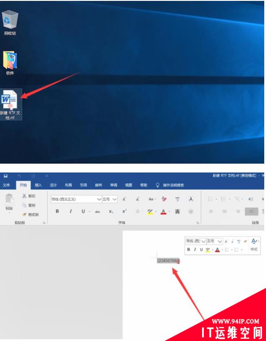Apply red font color in mini toolbar
Screen dimensions: 266x341
(217, 249)
